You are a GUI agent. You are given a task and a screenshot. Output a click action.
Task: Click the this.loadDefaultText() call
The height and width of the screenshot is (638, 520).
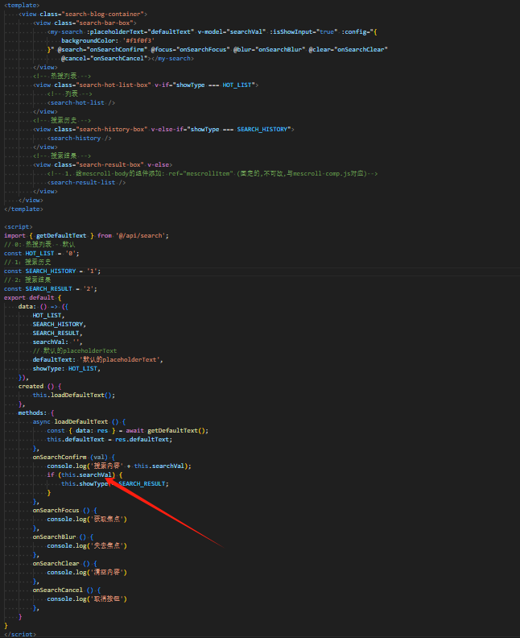(x=73, y=396)
